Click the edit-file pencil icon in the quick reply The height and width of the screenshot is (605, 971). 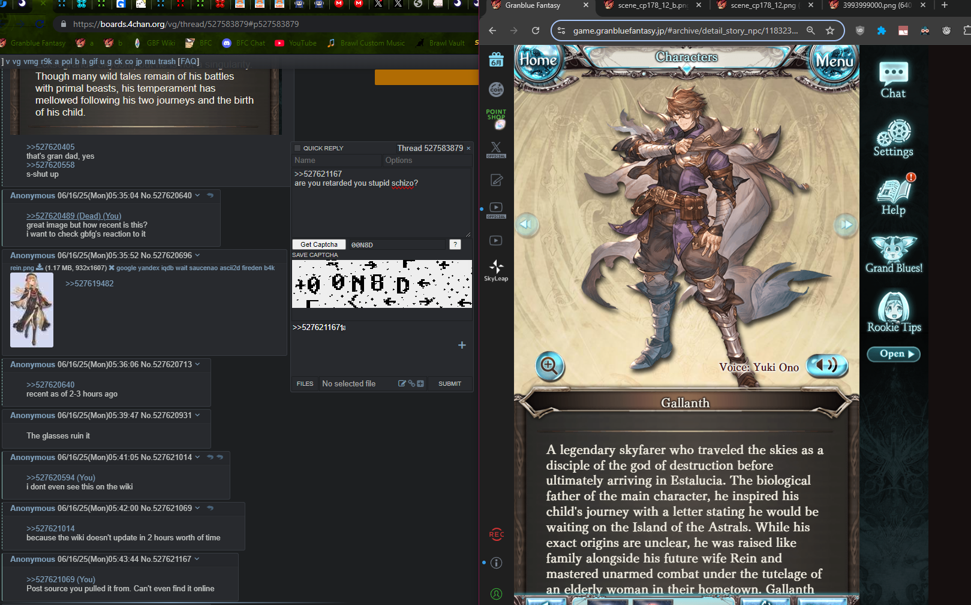click(402, 383)
